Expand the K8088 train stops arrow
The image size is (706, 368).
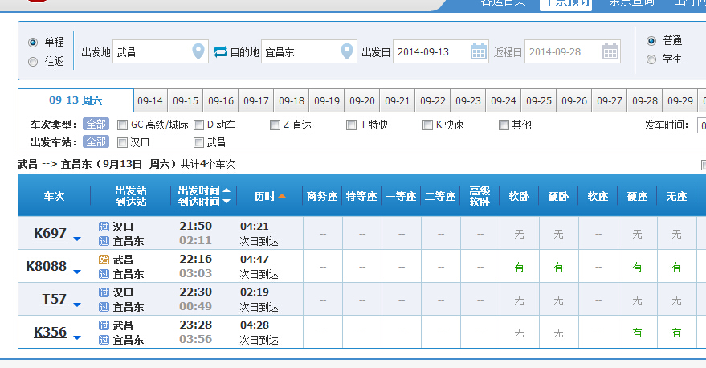tap(77, 271)
